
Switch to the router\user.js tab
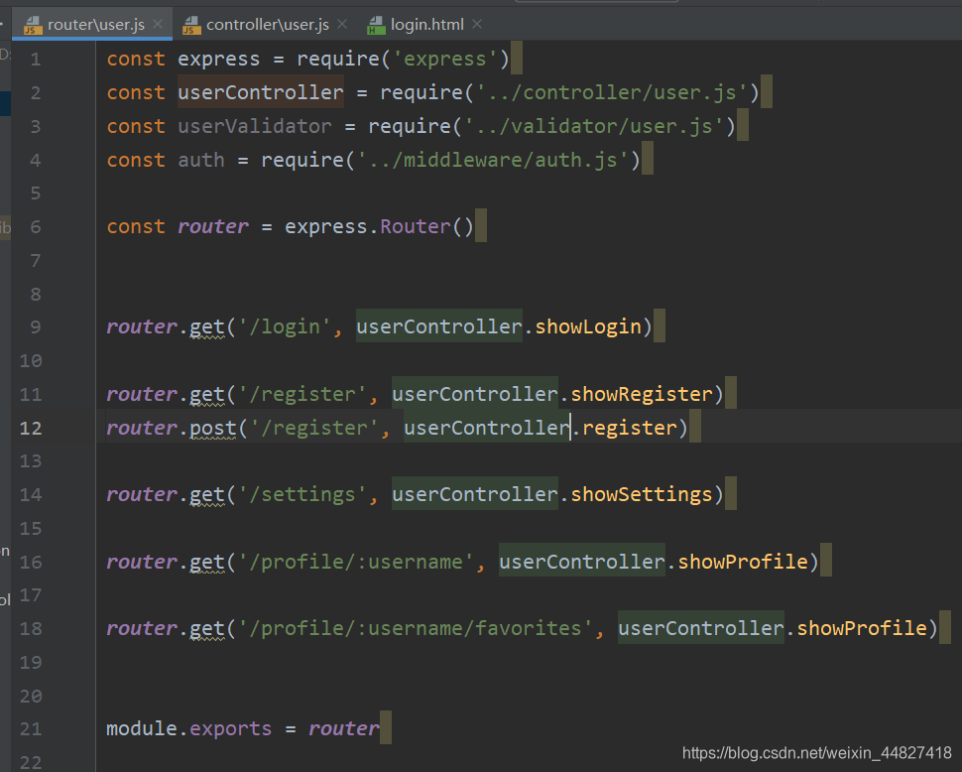[x=96, y=25]
